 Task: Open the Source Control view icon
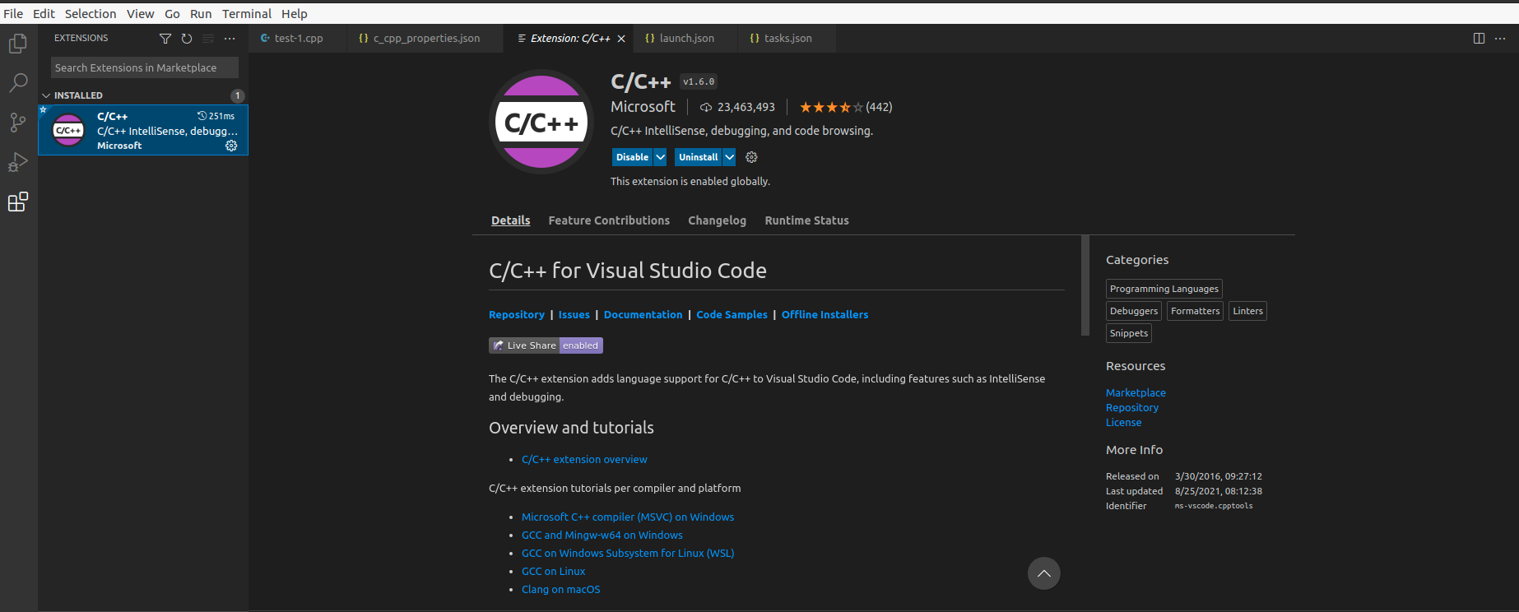(x=18, y=123)
